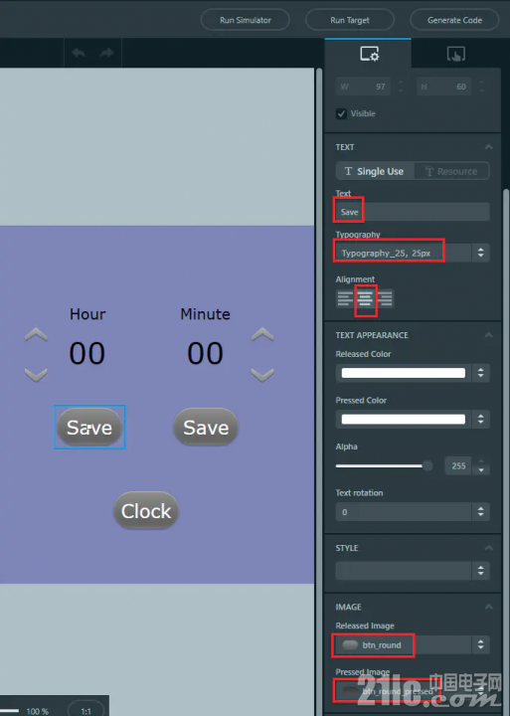Open the Properties tab icon
Image resolution: width=510 pixels, height=716 pixels.
(369, 54)
